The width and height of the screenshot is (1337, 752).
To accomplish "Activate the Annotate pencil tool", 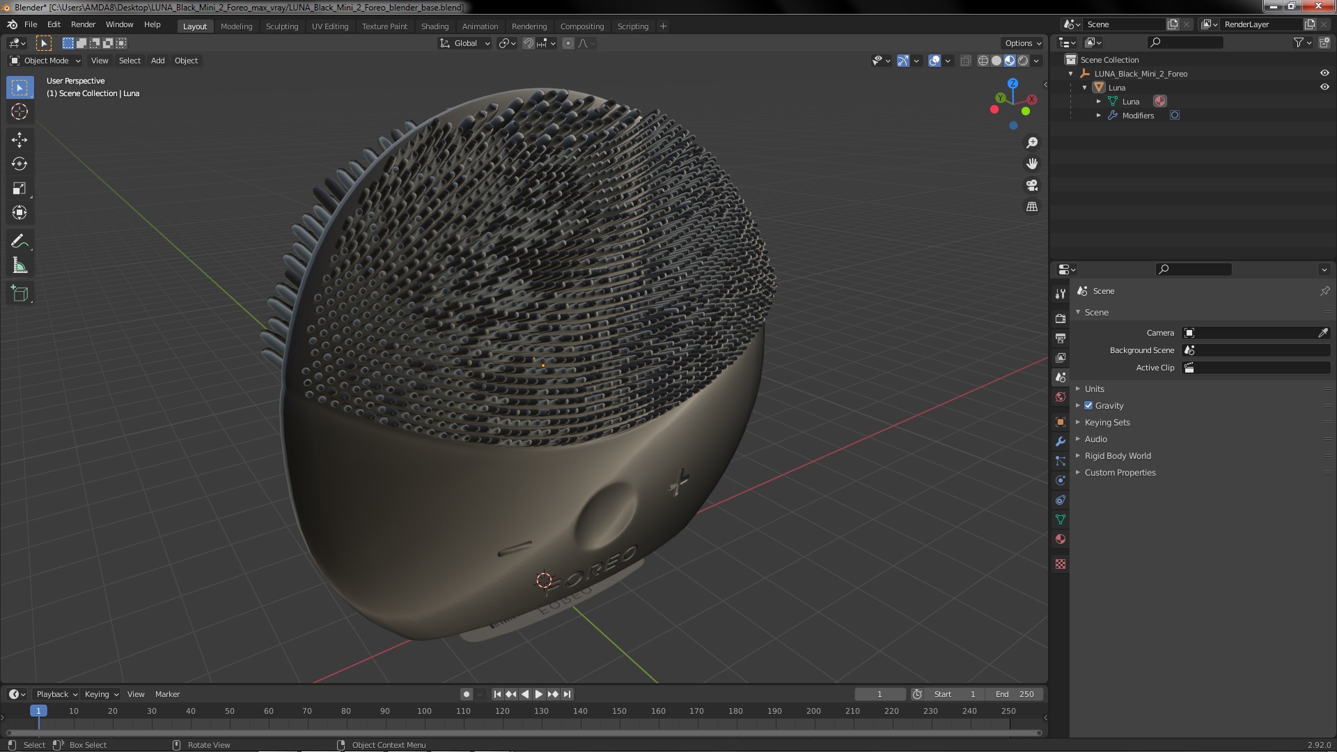I will tap(19, 242).
